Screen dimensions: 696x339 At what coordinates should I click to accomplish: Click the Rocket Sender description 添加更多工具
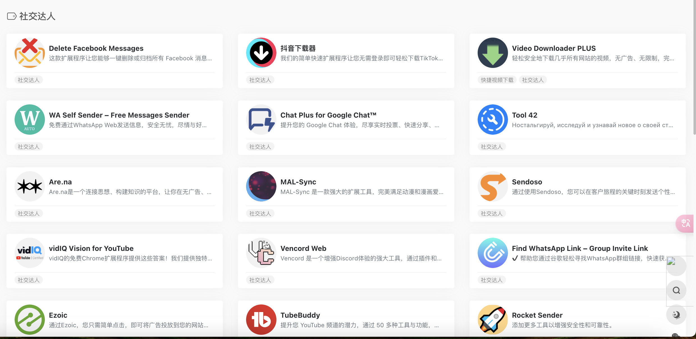(562, 325)
